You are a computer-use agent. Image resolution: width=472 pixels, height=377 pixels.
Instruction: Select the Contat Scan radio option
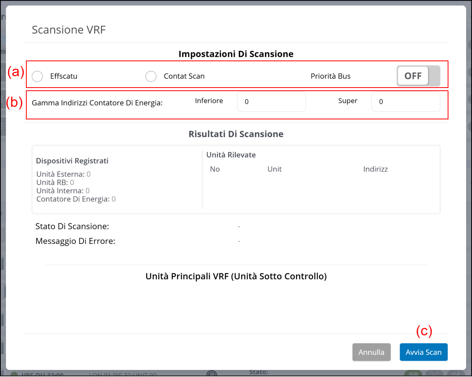point(151,76)
